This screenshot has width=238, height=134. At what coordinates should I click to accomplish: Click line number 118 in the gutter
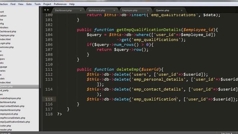49,114
